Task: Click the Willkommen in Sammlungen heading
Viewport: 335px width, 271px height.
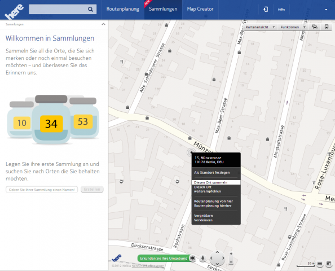Action: [50, 38]
